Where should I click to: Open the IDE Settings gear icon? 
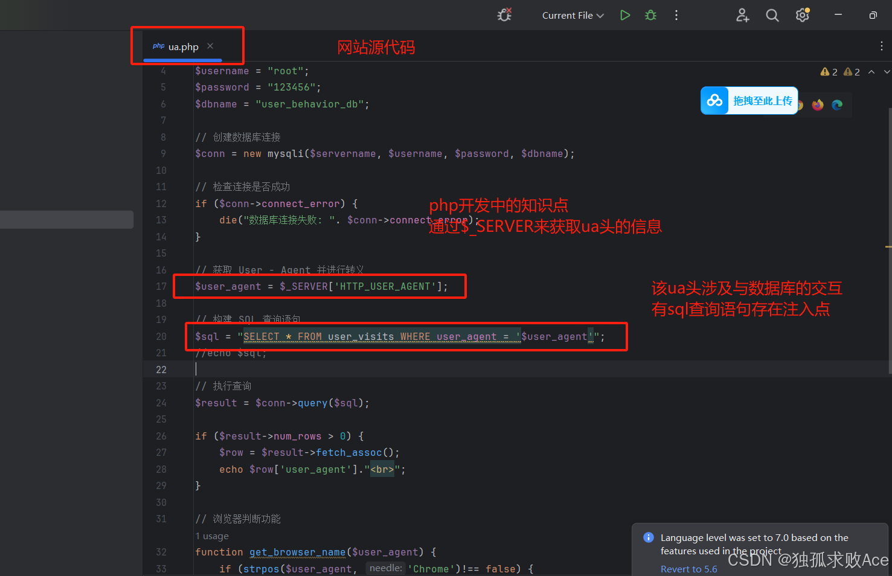(802, 15)
